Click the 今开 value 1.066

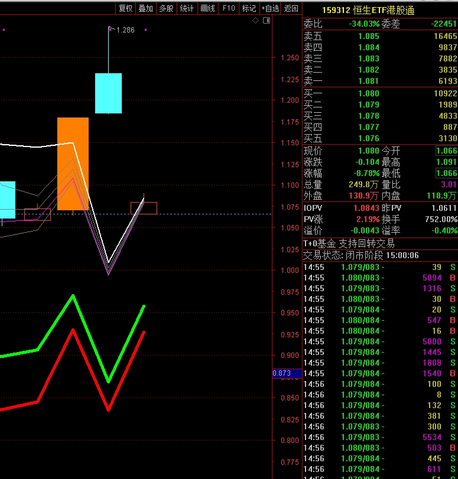pyautogui.click(x=446, y=151)
